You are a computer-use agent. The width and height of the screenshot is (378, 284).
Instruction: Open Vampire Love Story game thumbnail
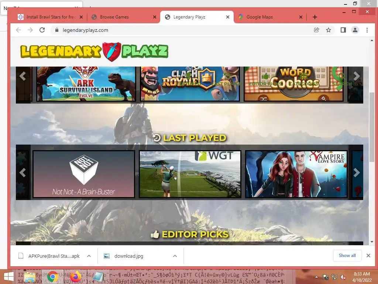[x=296, y=174]
